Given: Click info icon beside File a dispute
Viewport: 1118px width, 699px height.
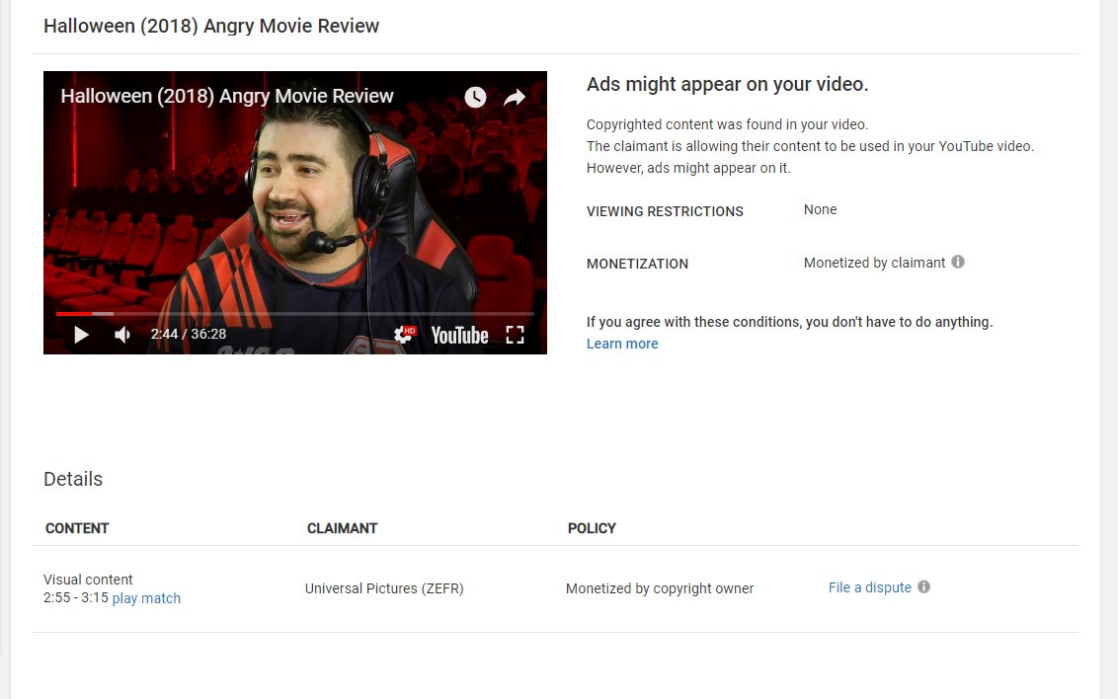Looking at the screenshot, I should (924, 587).
